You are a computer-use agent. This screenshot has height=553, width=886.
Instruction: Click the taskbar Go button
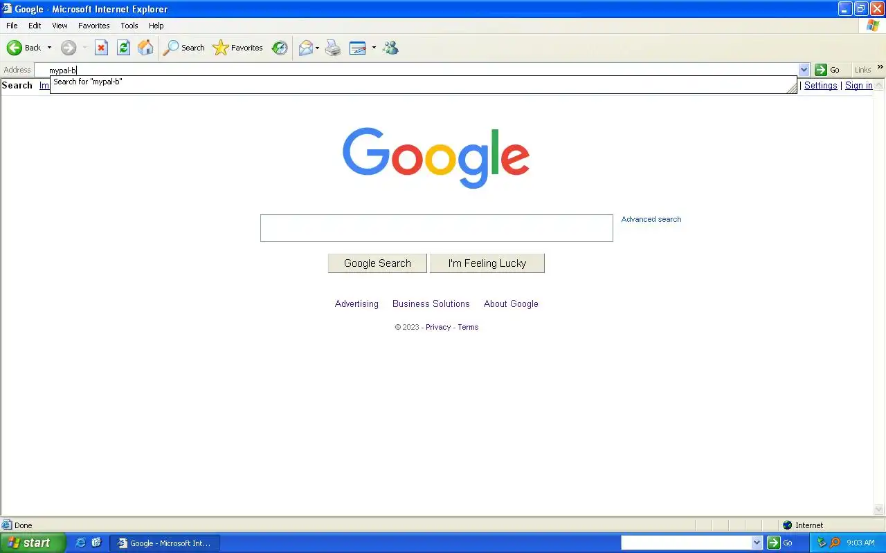779,543
